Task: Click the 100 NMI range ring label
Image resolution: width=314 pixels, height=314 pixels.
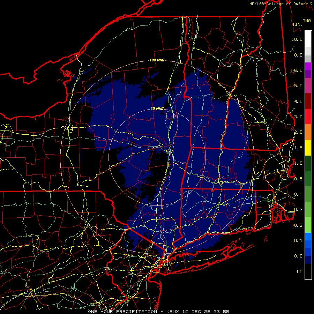Action: coord(157,60)
